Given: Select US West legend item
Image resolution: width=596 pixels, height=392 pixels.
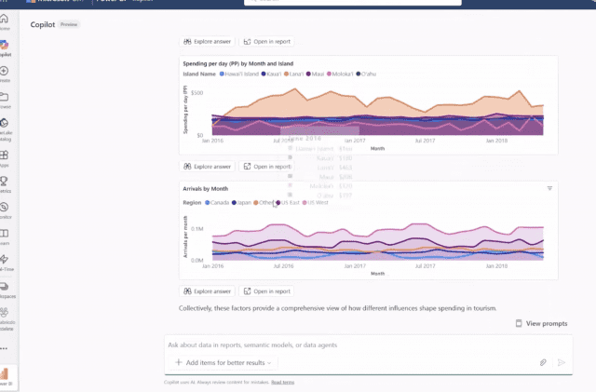Looking at the screenshot, I should click(315, 203).
